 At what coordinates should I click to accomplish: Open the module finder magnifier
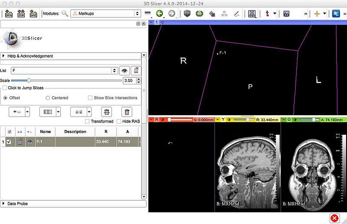point(65,13)
